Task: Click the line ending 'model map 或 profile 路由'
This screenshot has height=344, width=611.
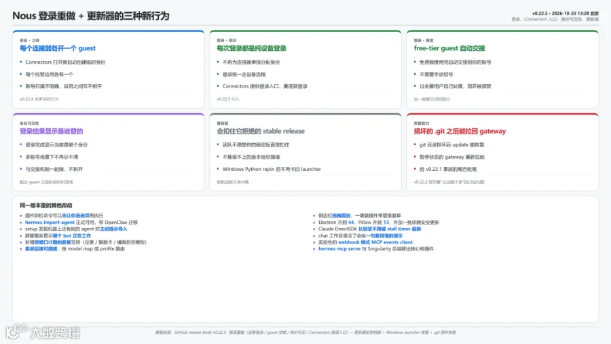Action: click(75, 249)
